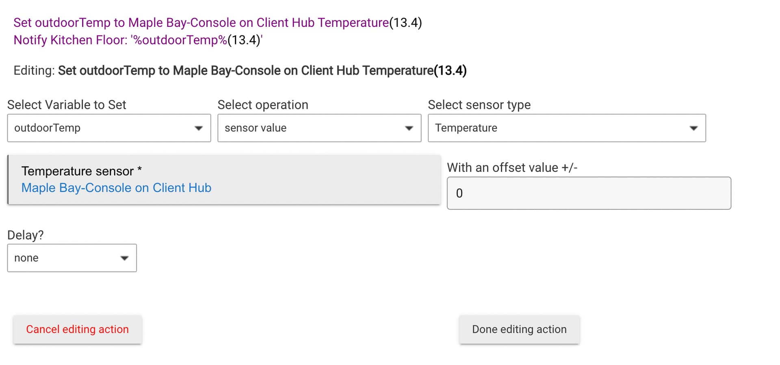Click Done editing action button
The height and width of the screenshot is (365, 780).
(x=519, y=329)
